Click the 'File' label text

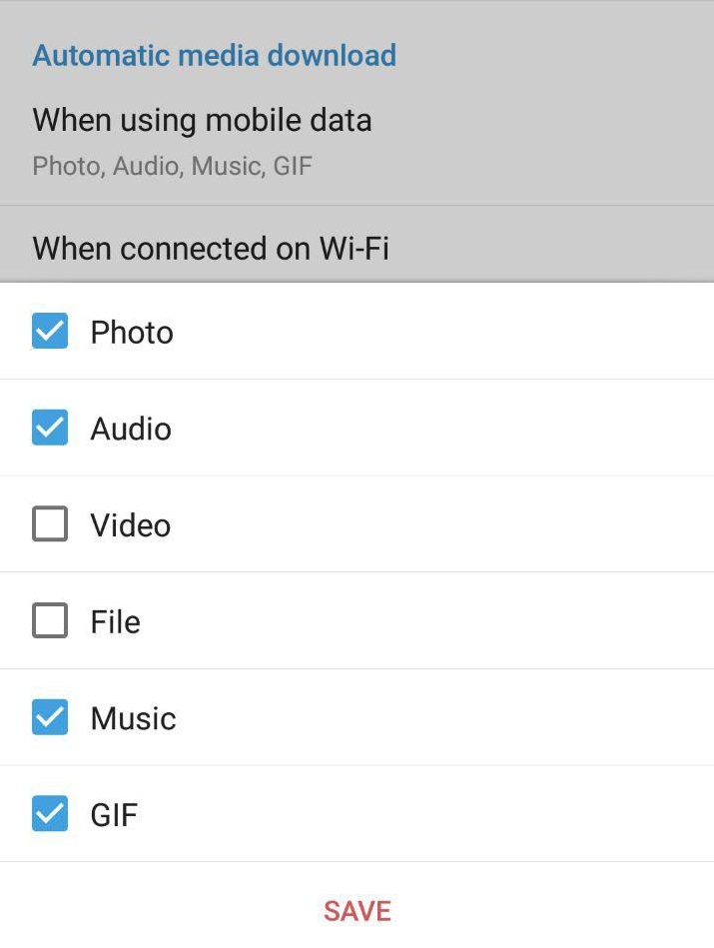[x=115, y=622]
